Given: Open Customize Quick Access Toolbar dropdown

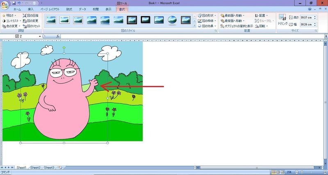Looking at the screenshot, I should pyautogui.click(x=41, y=3).
